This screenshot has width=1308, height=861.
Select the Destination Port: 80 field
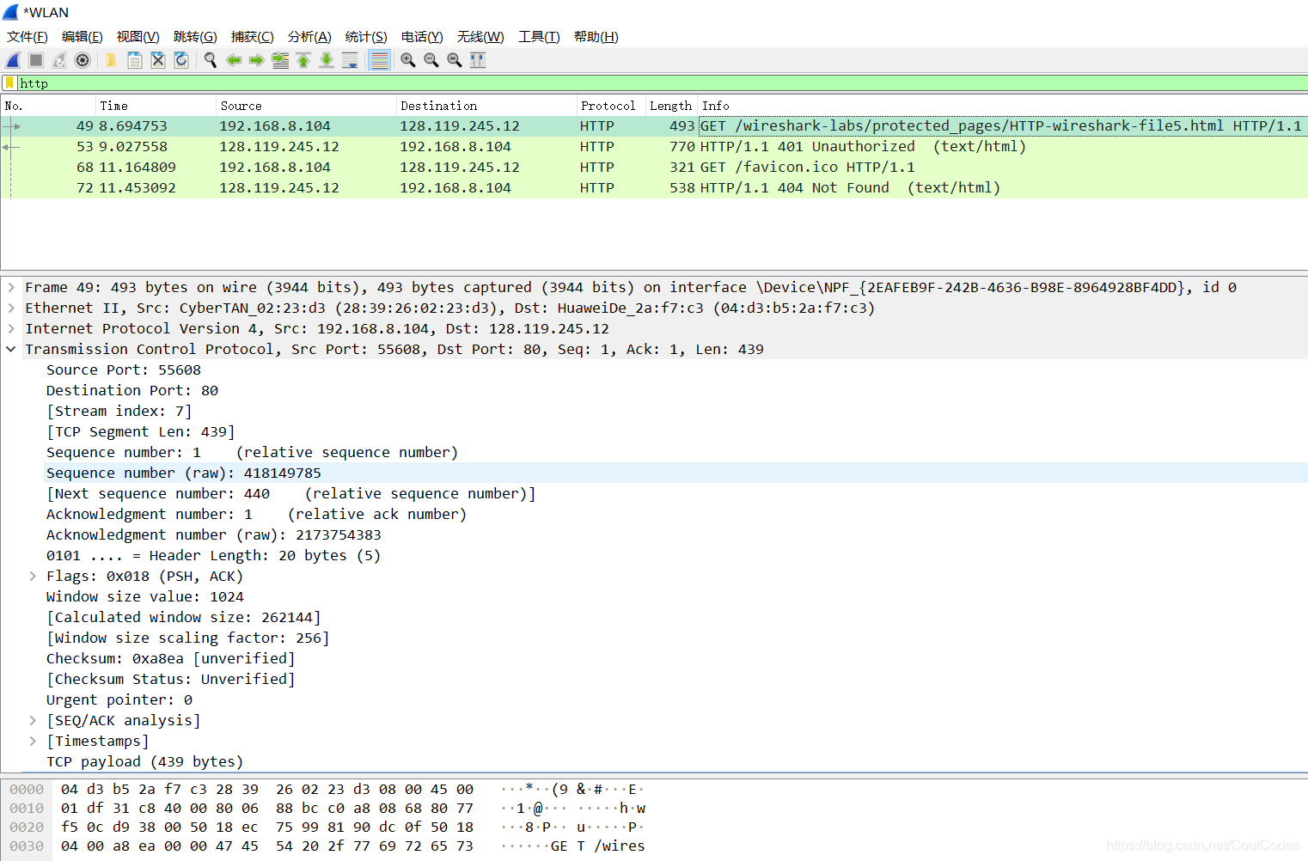pos(132,390)
